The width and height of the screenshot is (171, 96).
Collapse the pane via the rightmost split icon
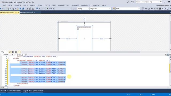pyautogui.click(x=170, y=55)
